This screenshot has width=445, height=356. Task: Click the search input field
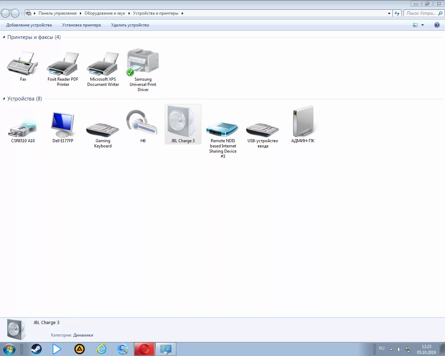(x=421, y=13)
